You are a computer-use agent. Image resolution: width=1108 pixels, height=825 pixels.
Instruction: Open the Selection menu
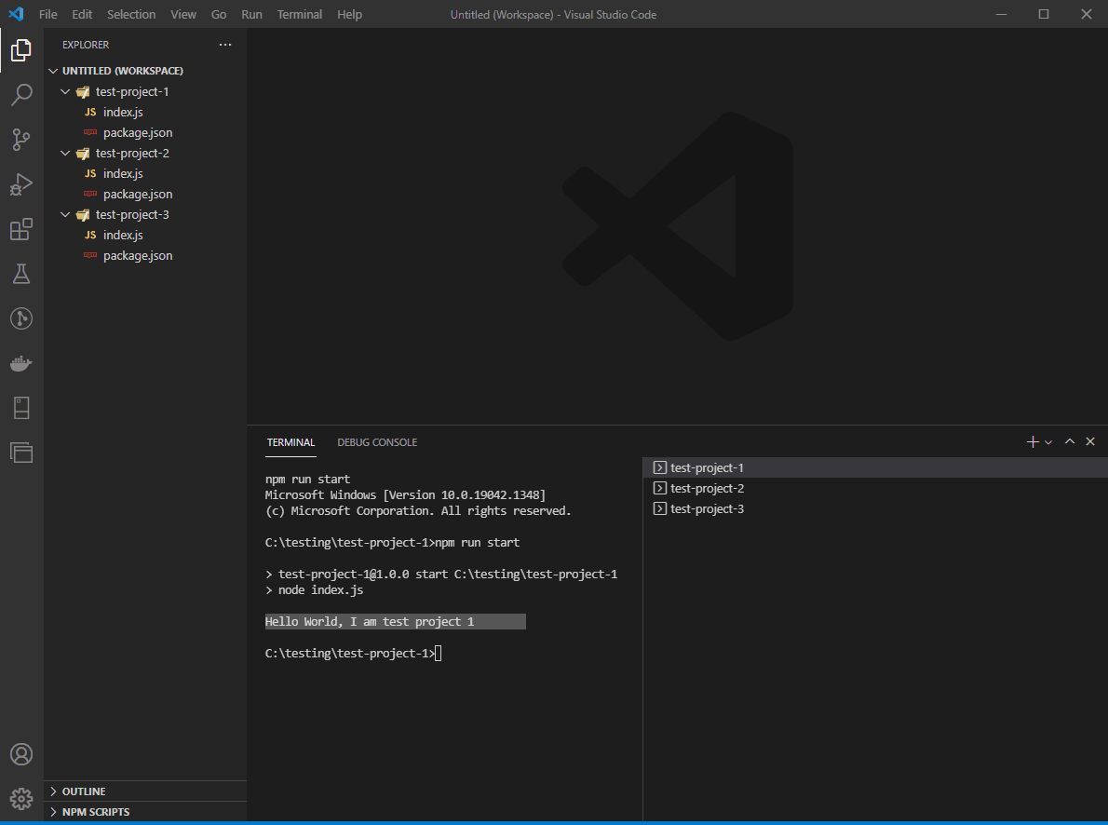131,14
